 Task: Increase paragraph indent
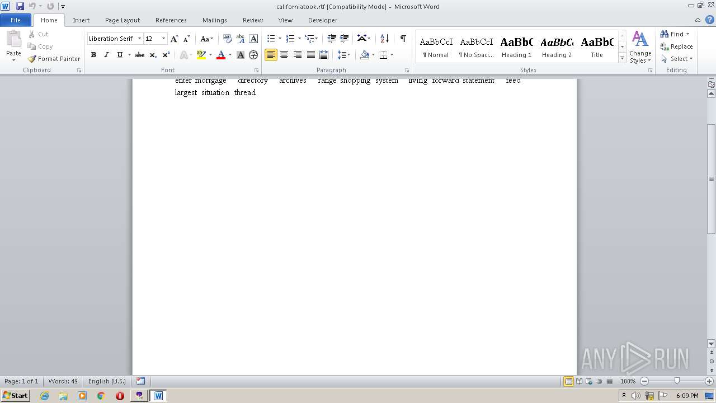345,39
